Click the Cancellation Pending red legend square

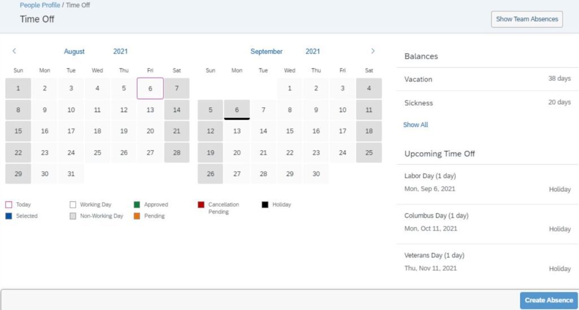coord(201,204)
